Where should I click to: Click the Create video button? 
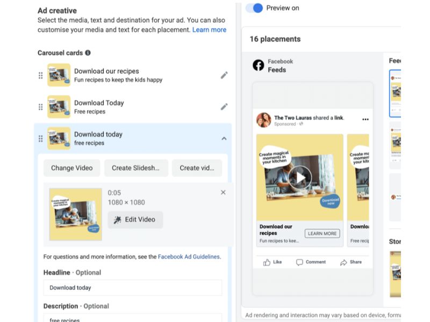click(x=197, y=168)
